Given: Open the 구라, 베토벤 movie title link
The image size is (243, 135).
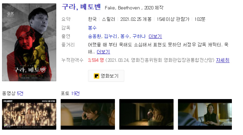Looking at the screenshot, I should 81,7.
